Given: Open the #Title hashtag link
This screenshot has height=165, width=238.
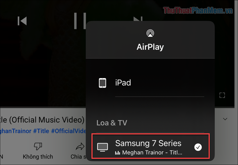Looking at the screenshot, I should click(41, 131).
